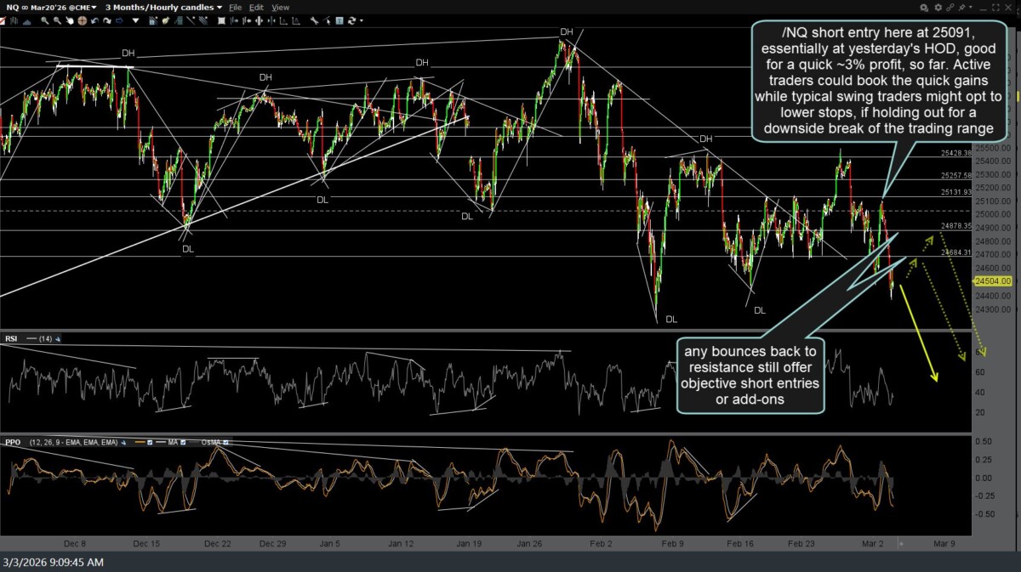Expand the dropdown arrow beside the pin
Image resolution: width=1021 pixels, height=572 pixels.
[x=971, y=8]
